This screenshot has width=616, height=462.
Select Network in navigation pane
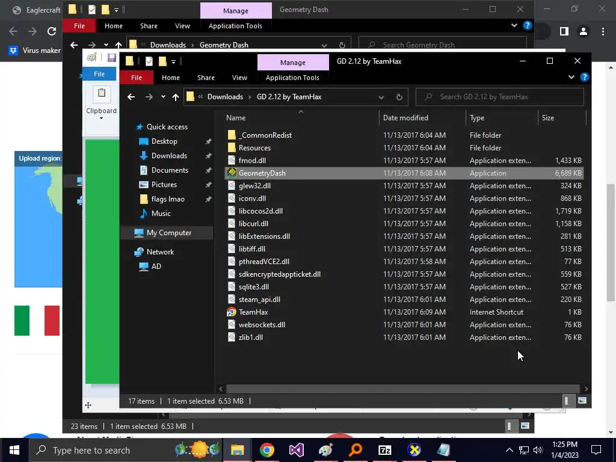pos(160,252)
